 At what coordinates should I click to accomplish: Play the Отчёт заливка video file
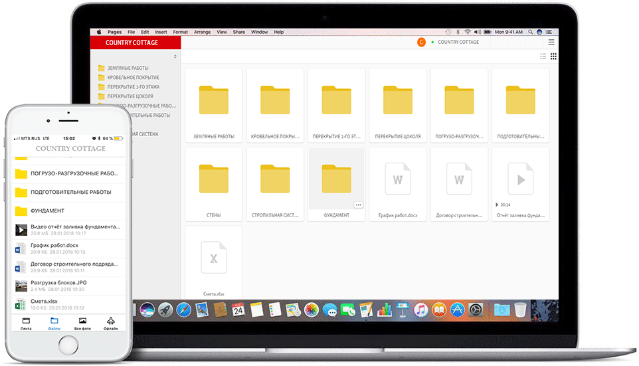[521, 180]
